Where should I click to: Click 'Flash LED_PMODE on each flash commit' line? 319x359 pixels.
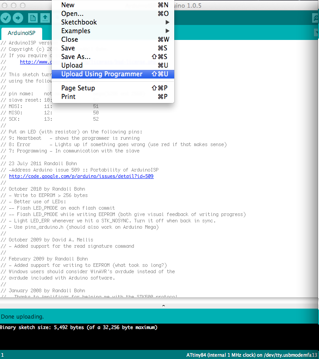tap(58, 208)
